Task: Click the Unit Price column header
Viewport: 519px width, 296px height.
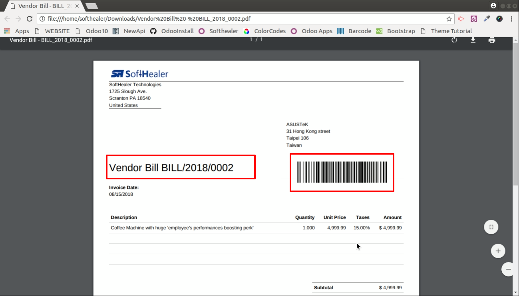Action: 335,217
